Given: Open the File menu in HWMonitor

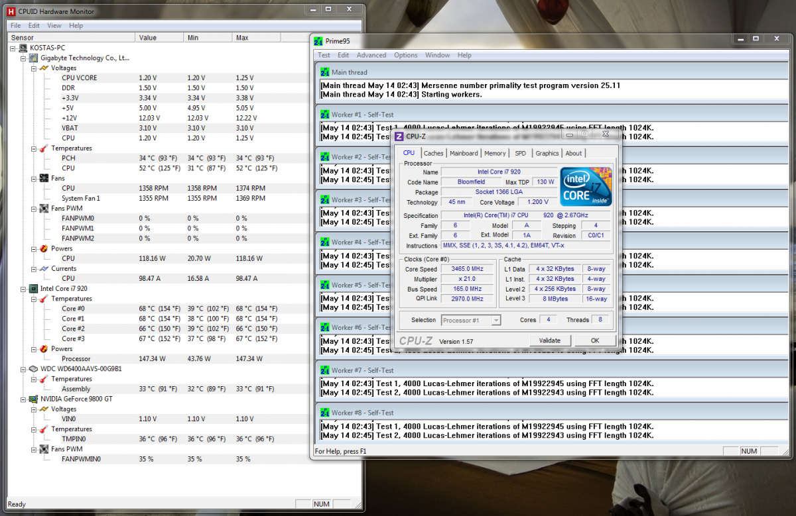Looking at the screenshot, I should point(16,26).
